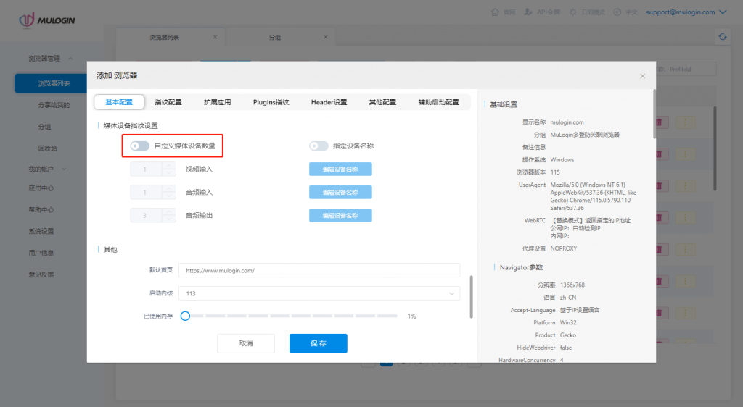The width and height of the screenshot is (743, 407).
Task: Enable the 自定义媒体设备数量 toggle
Action: [x=139, y=146]
